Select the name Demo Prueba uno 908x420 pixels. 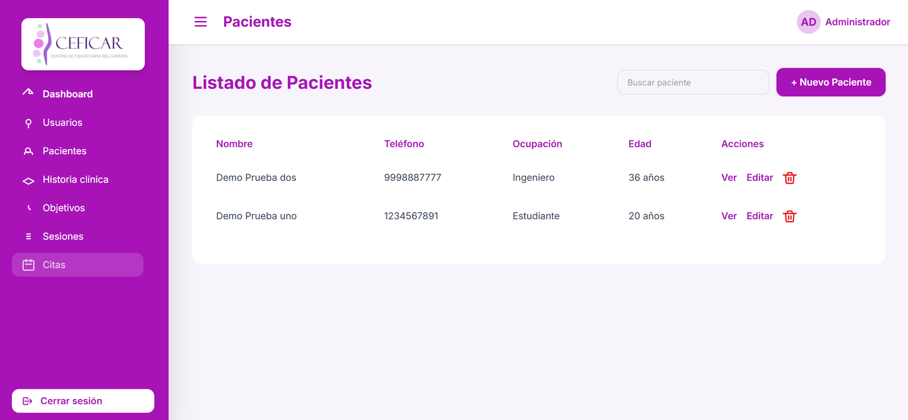[257, 216]
